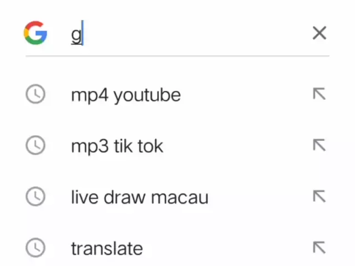This screenshot has height=266, width=355.
Task: Tap the fill-in arrow for translate
Action: click(x=319, y=248)
